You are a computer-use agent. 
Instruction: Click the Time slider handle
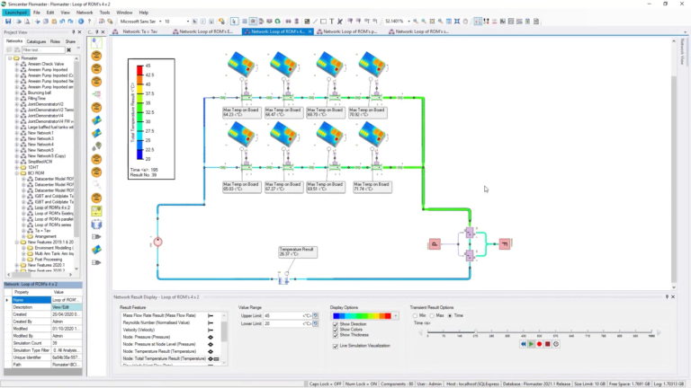point(475,331)
